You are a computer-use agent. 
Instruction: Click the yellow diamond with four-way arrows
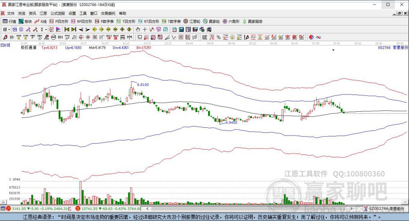tap(129, 30)
